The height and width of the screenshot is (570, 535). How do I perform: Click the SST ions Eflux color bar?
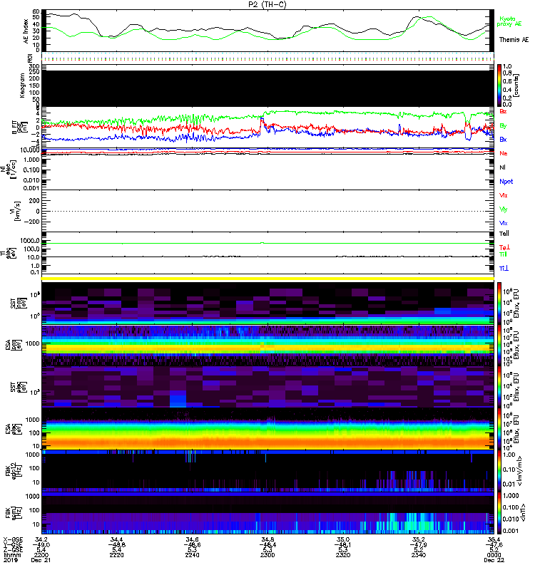tap(499, 304)
